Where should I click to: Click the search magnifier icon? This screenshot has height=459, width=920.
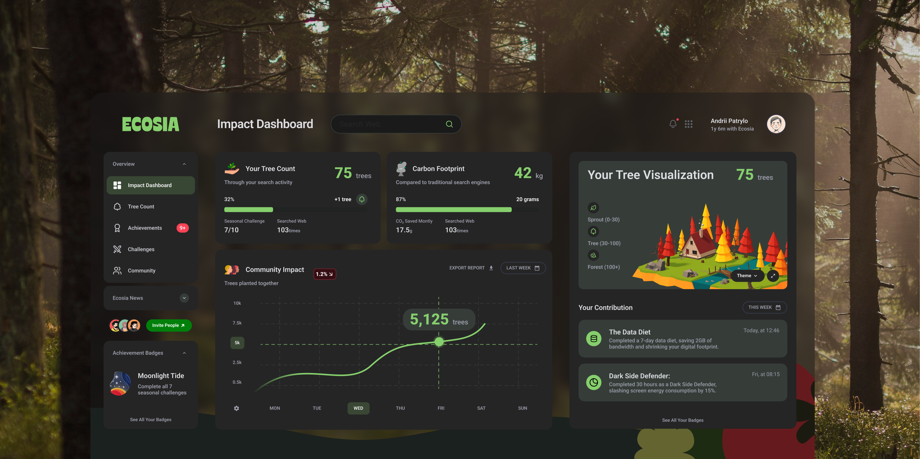[x=449, y=124]
